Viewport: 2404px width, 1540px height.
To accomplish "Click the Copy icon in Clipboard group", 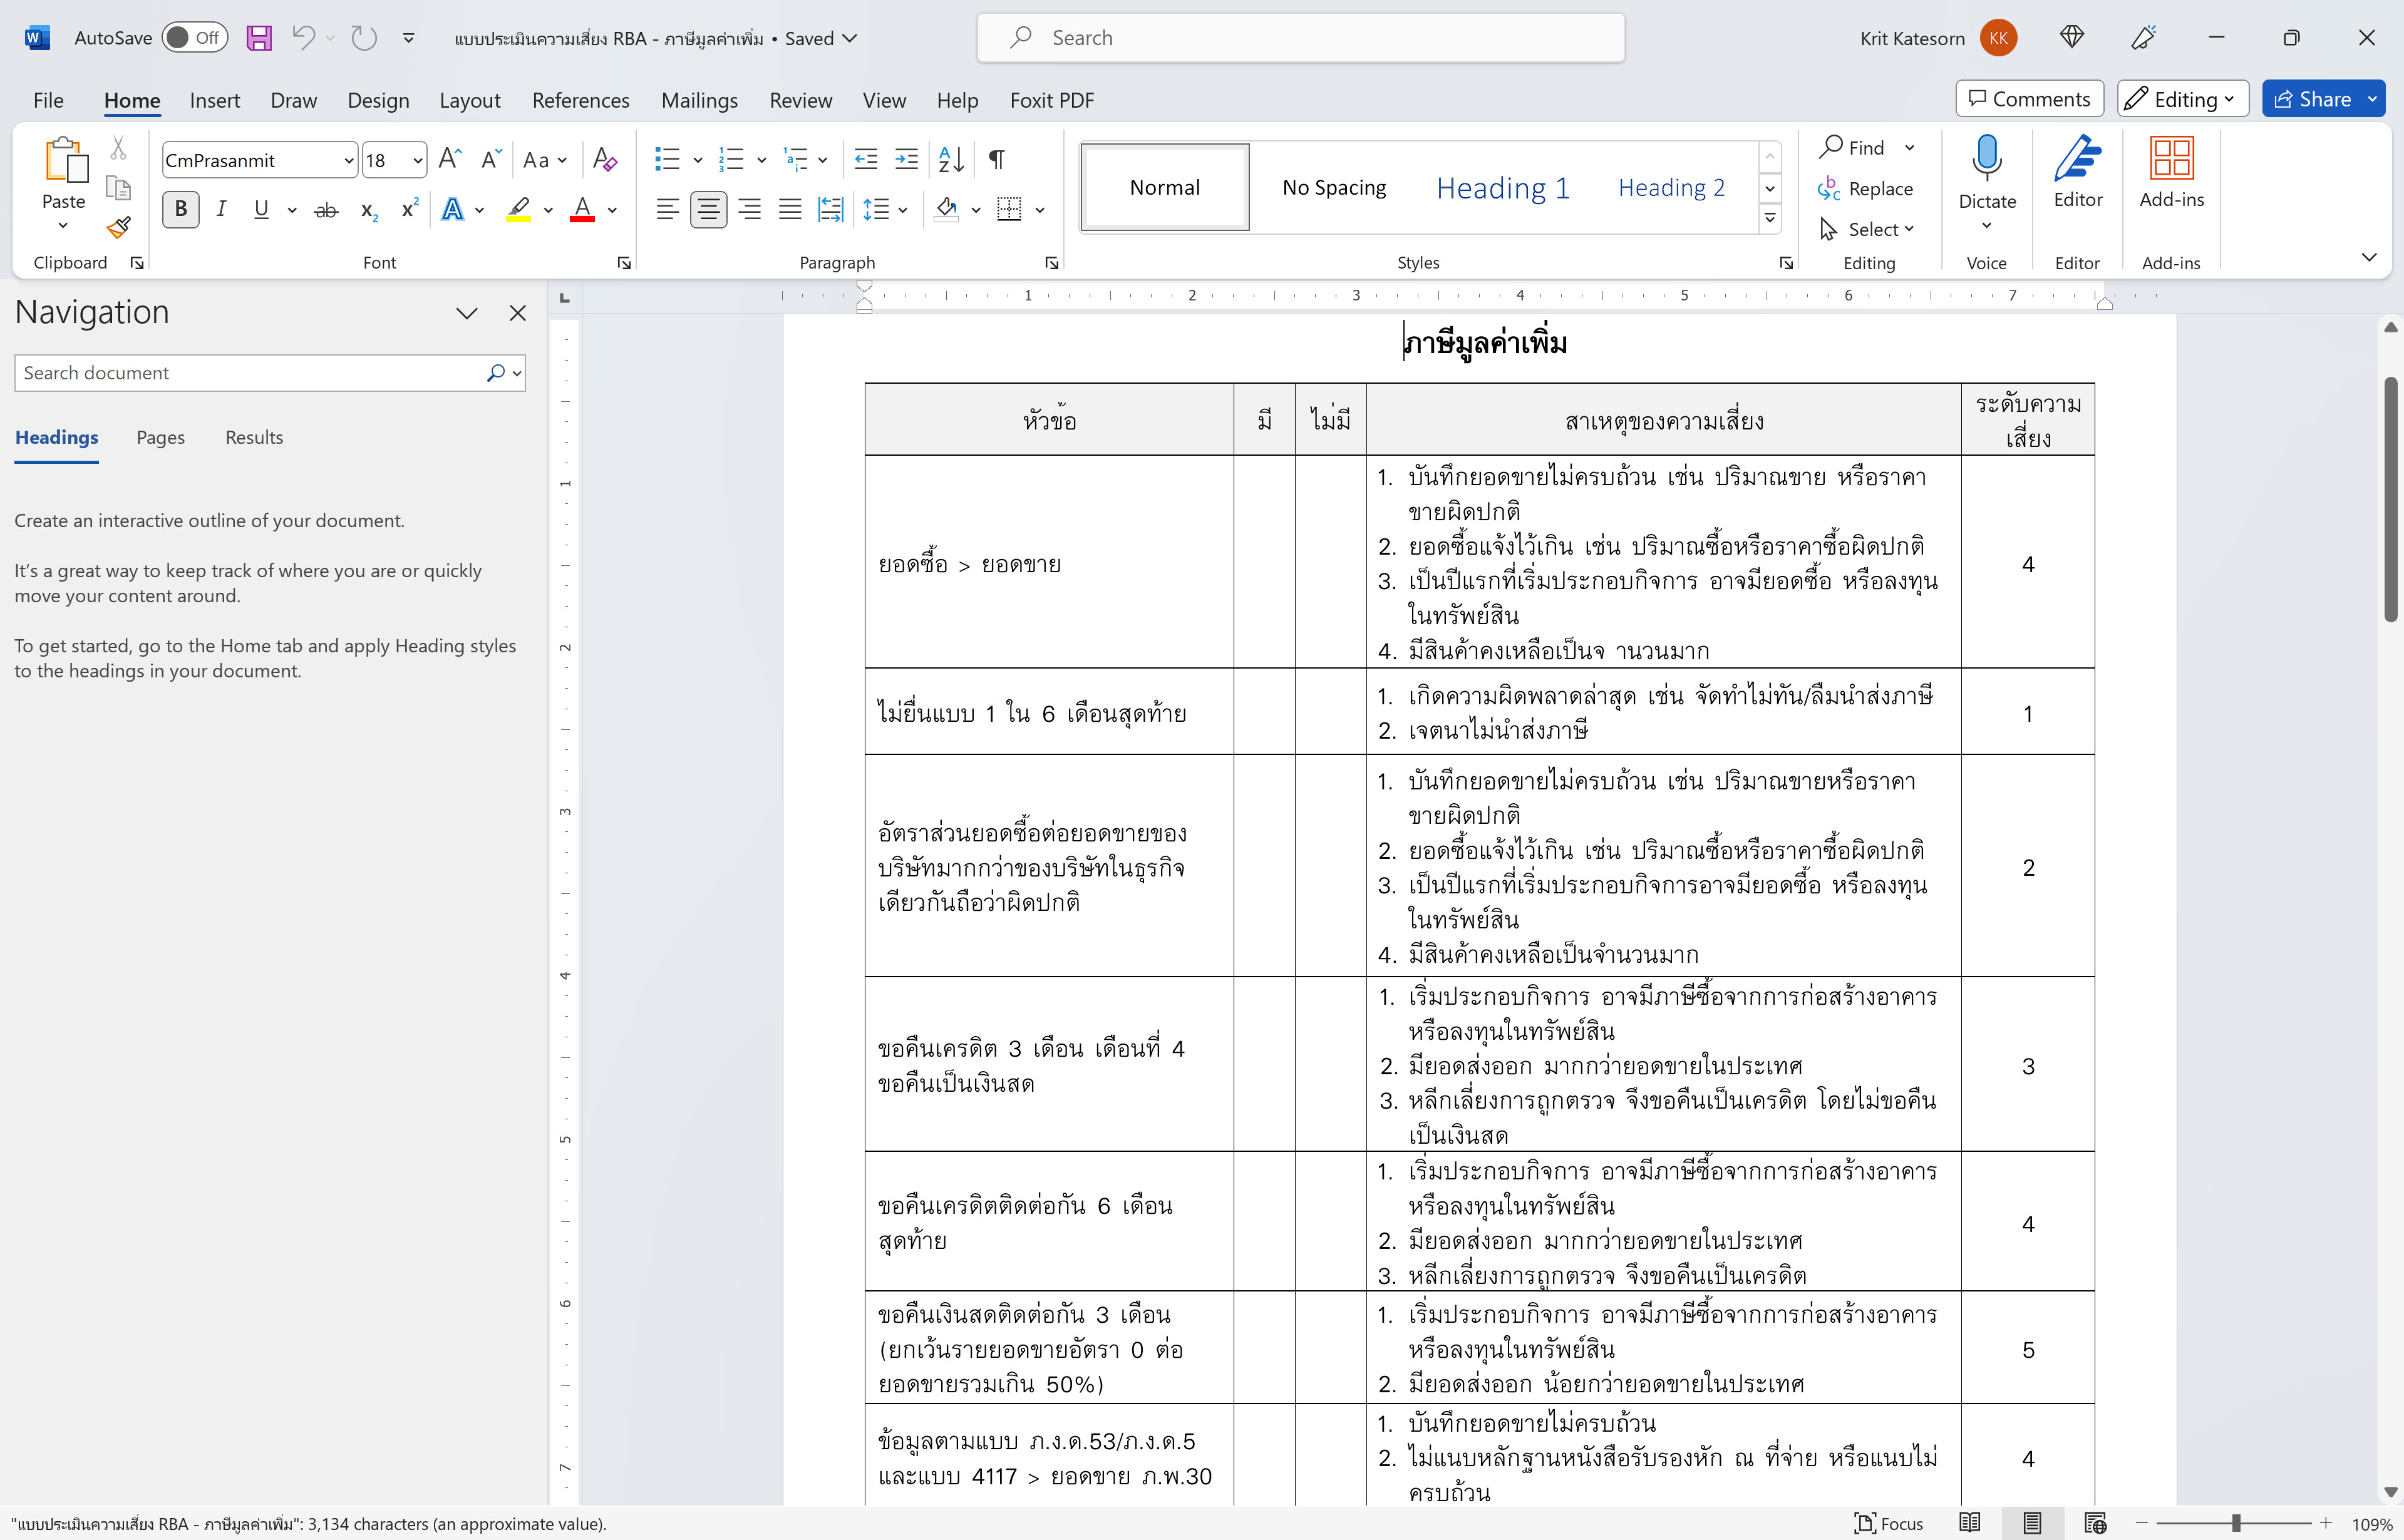I will click(118, 188).
